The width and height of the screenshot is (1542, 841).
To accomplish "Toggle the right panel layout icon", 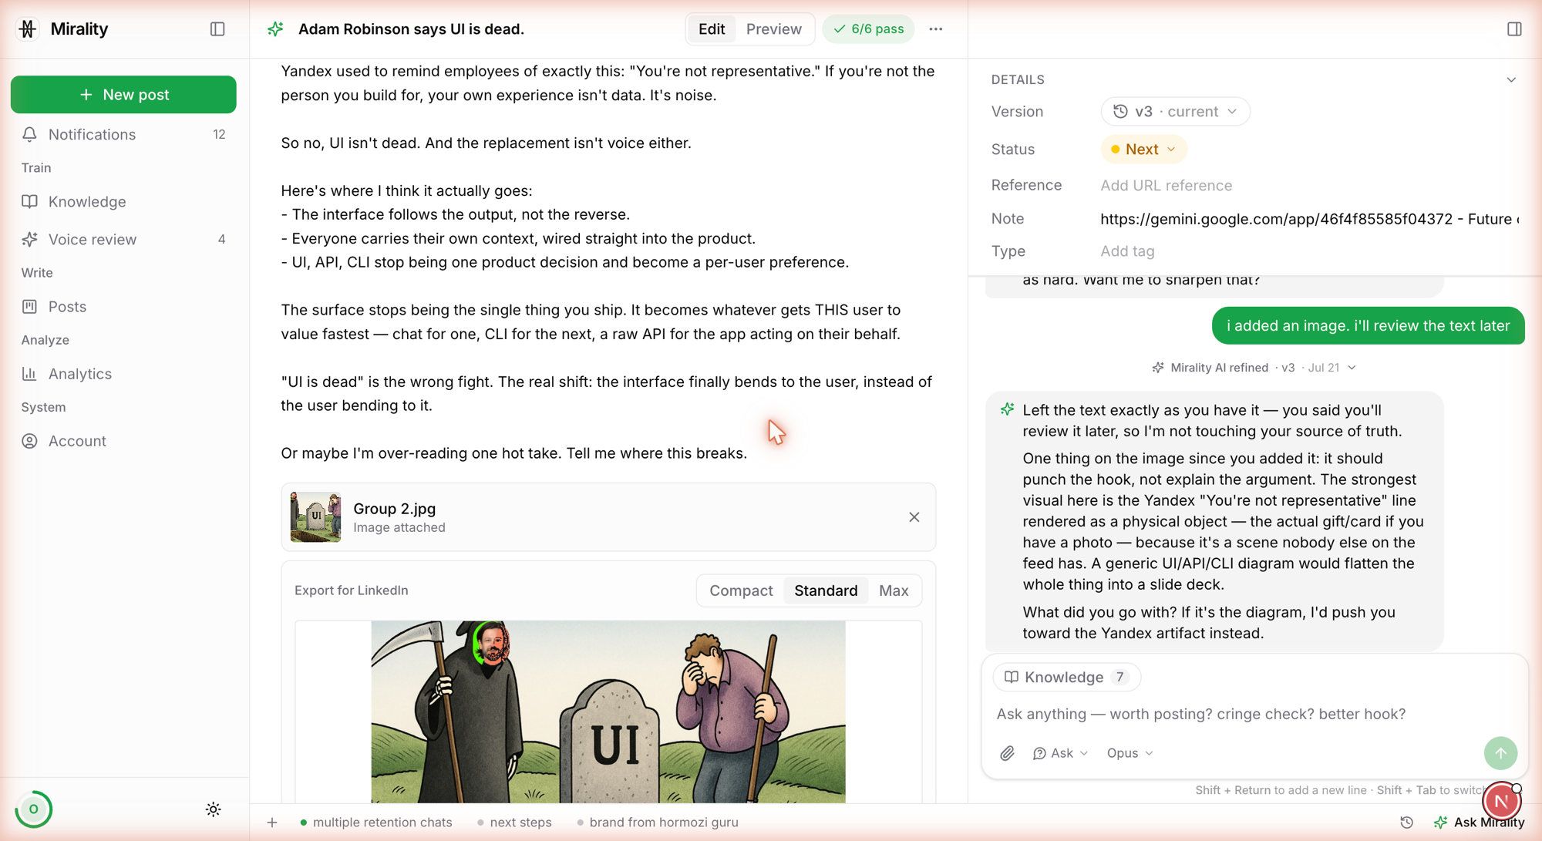I will (x=1514, y=29).
